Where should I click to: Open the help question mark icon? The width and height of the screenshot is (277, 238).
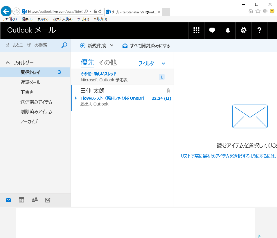click(260, 30)
